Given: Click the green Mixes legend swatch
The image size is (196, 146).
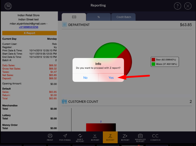Looking at the screenshot, I should tap(153, 64).
